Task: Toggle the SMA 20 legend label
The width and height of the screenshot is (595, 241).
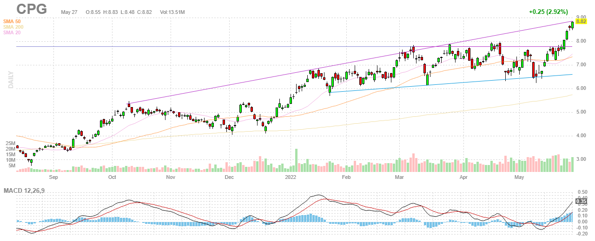Action: (11, 32)
